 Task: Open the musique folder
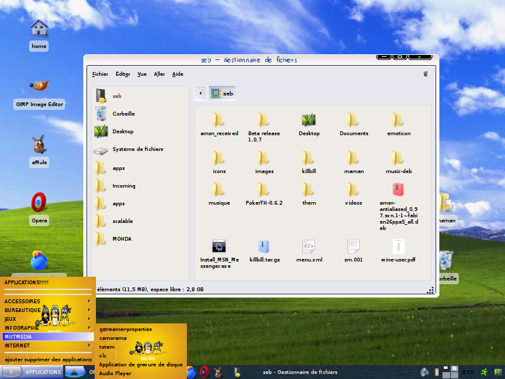219,194
